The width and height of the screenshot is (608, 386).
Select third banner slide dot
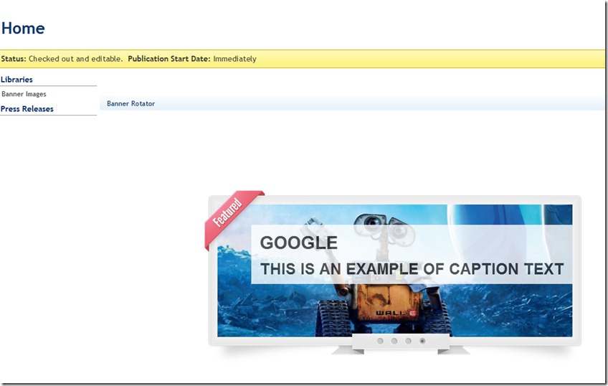coord(408,341)
